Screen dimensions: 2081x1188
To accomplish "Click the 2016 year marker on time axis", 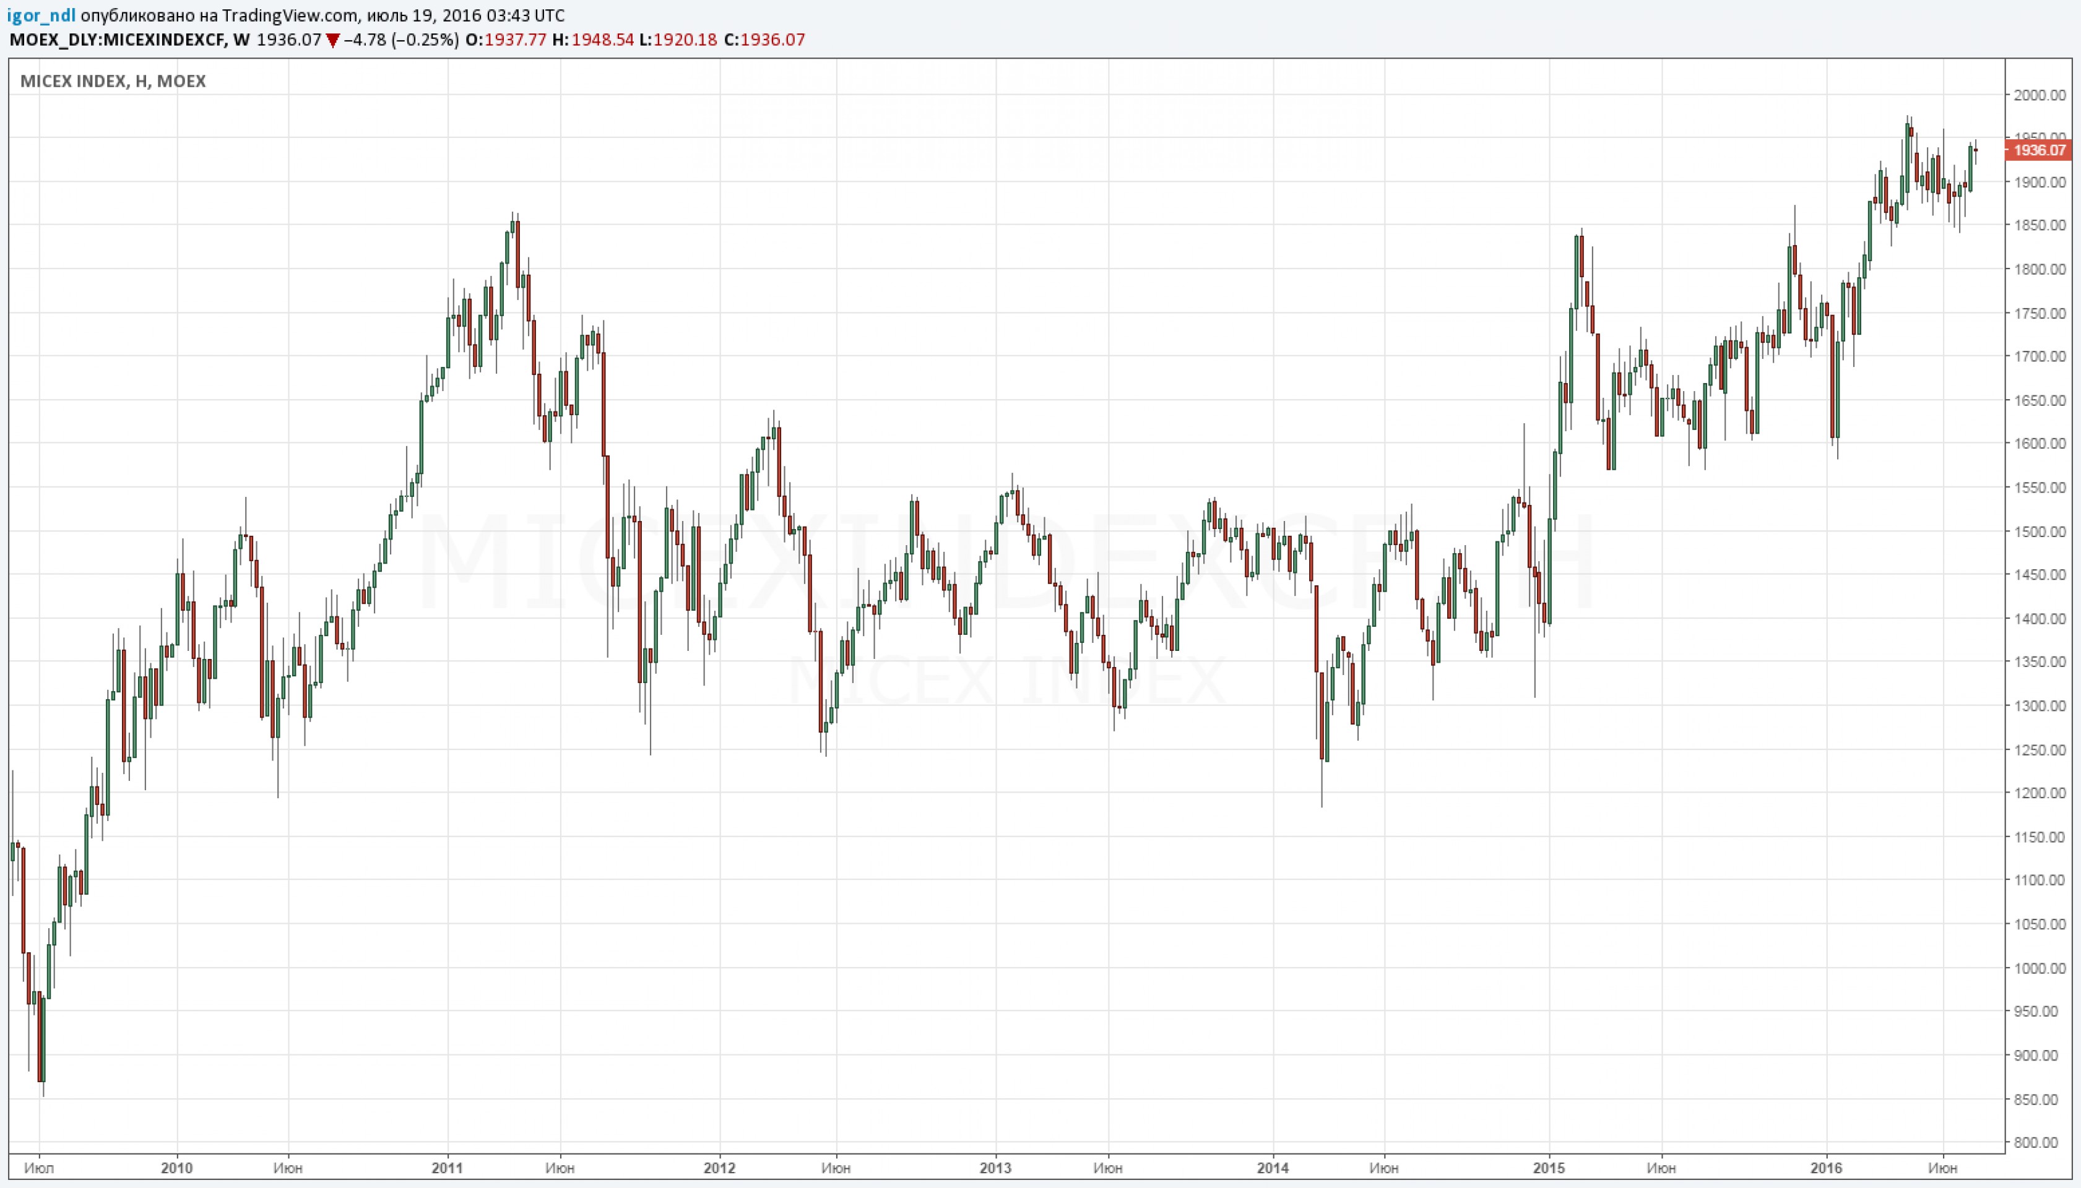I will (x=1825, y=1168).
